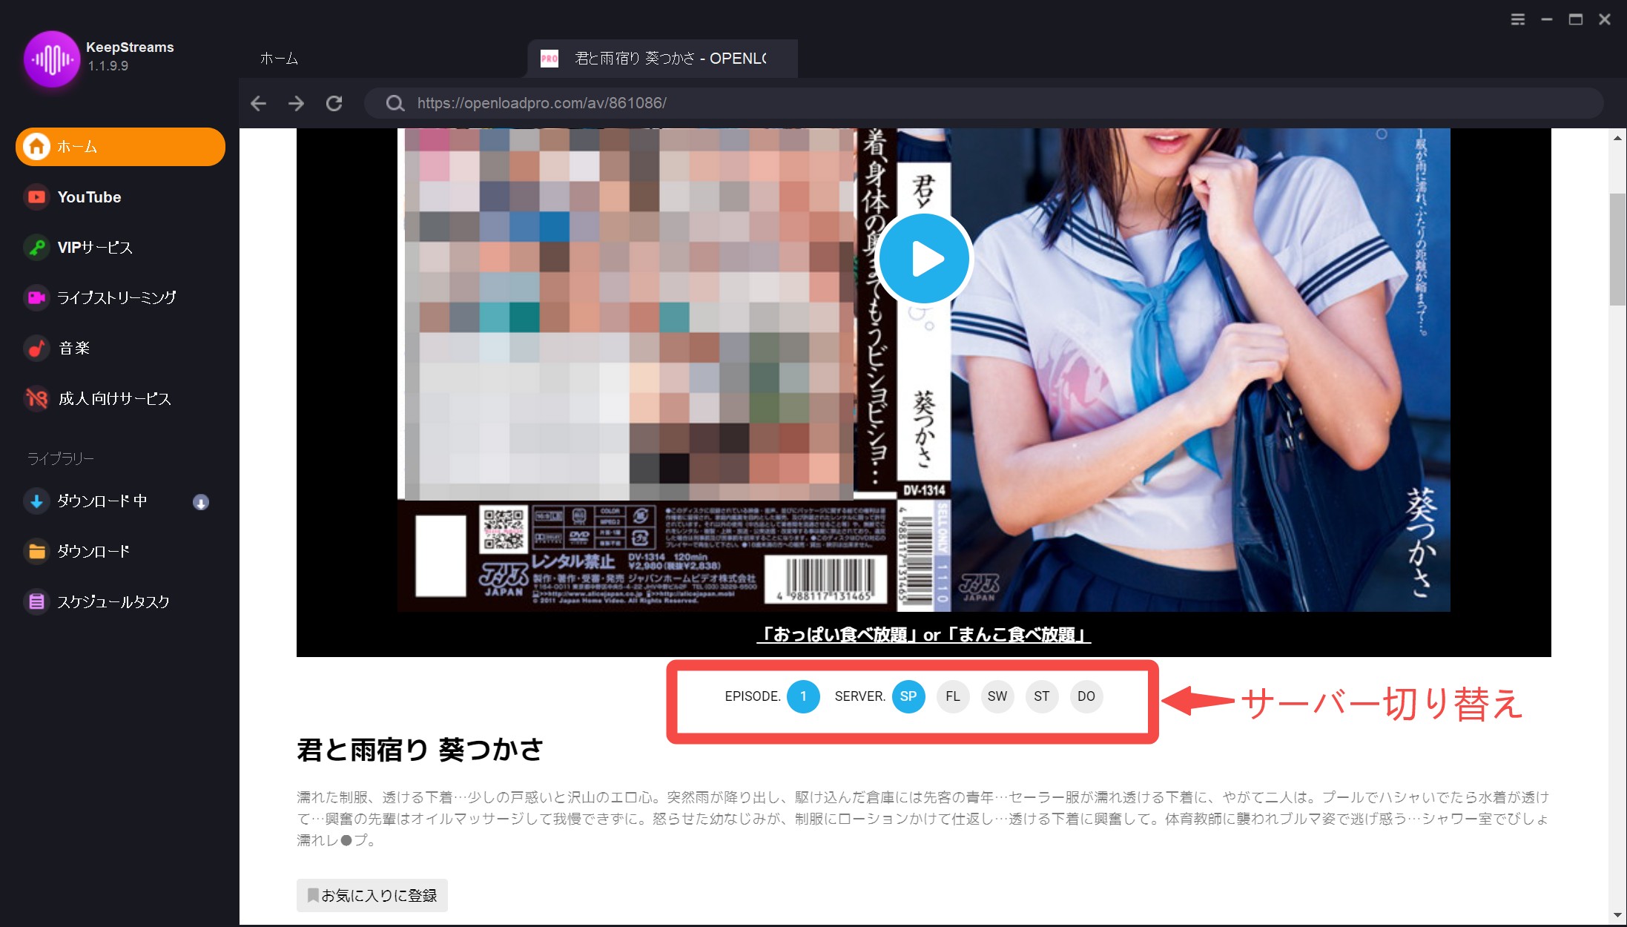Select SW server button
The width and height of the screenshot is (1627, 927).
click(997, 696)
